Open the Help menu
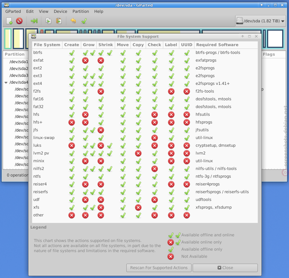289x278 pixels. coord(99,11)
